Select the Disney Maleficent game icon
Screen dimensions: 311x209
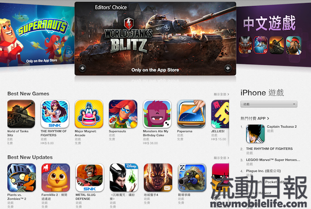click(124, 177)
